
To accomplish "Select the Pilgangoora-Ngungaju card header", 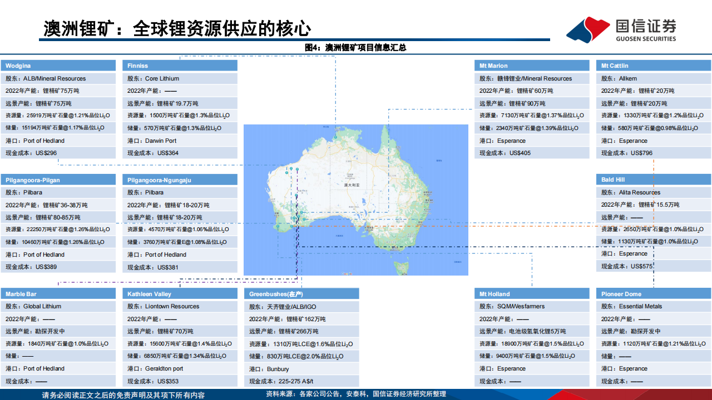I will pyautogui.click(x=180, y=180).
